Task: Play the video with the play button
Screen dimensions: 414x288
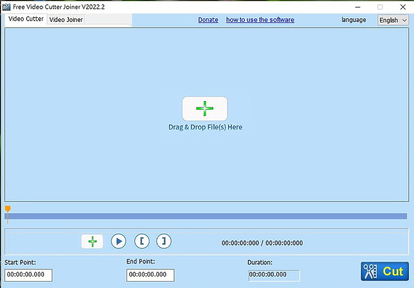Action: (x=118, y=241)
